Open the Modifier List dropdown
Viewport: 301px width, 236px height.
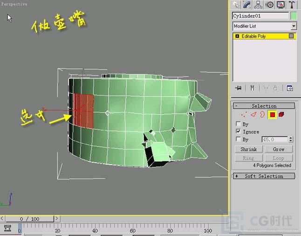[x=264, y=26]
